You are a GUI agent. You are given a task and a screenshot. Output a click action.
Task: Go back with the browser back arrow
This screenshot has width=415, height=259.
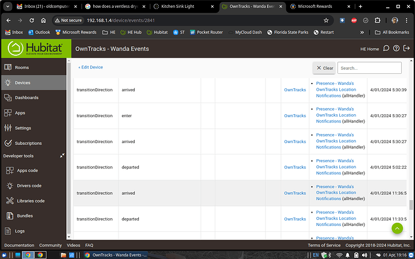8,20
